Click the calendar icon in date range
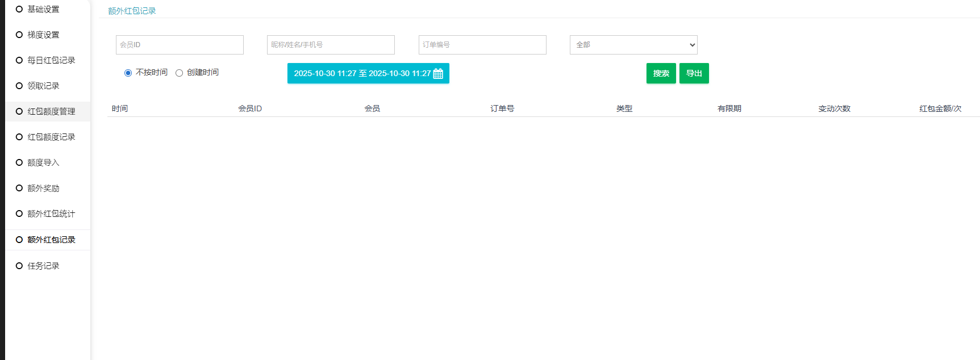Viewport: 980px width, 360px height. click(438, 74)
